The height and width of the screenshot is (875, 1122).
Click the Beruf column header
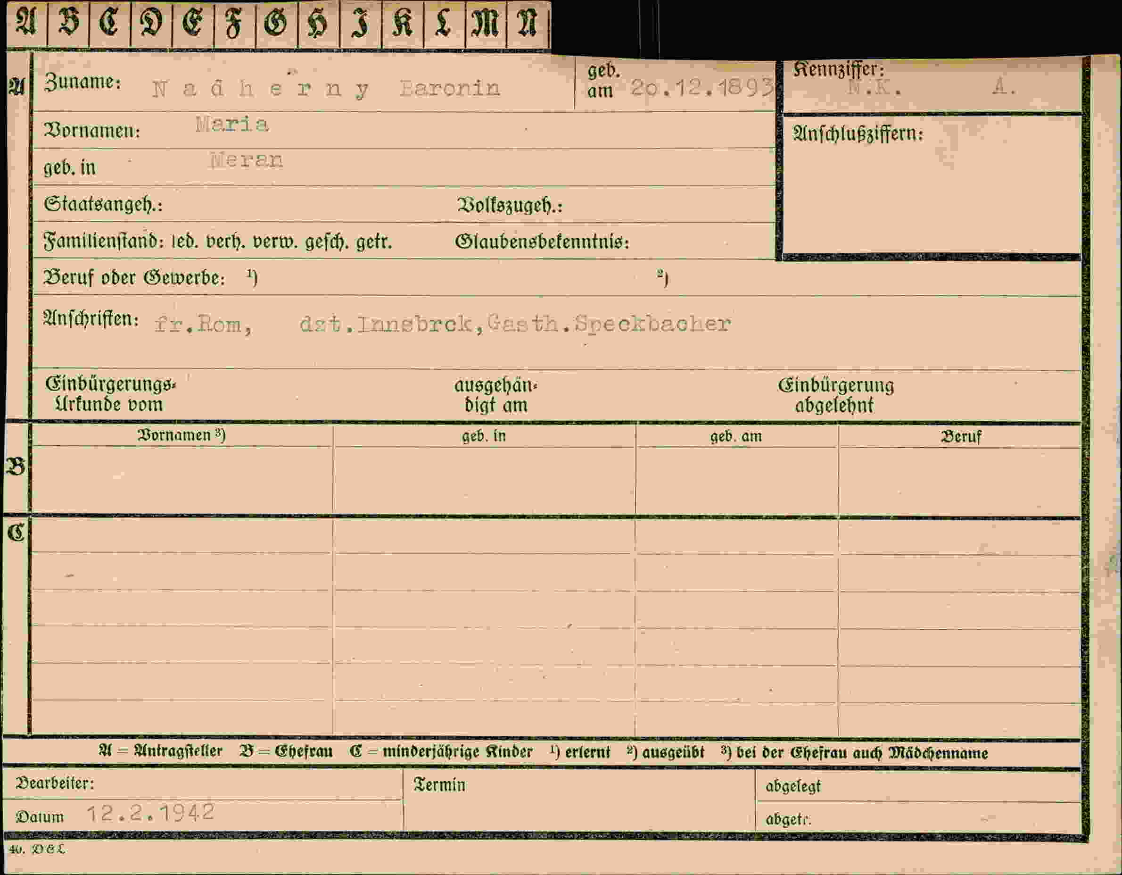[961, 437]
